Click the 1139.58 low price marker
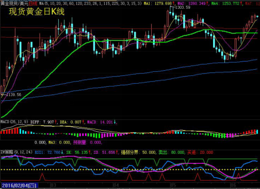This screenshot has height=189, width=260. (13, 94)
